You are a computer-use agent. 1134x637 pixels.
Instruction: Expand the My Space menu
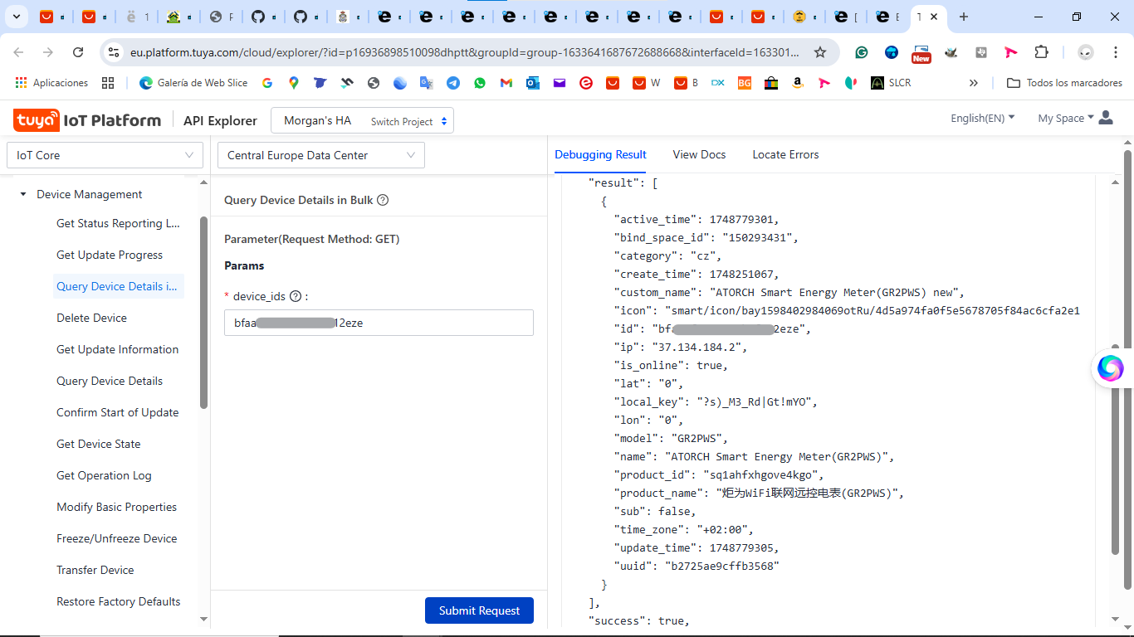coord(1065,118)
